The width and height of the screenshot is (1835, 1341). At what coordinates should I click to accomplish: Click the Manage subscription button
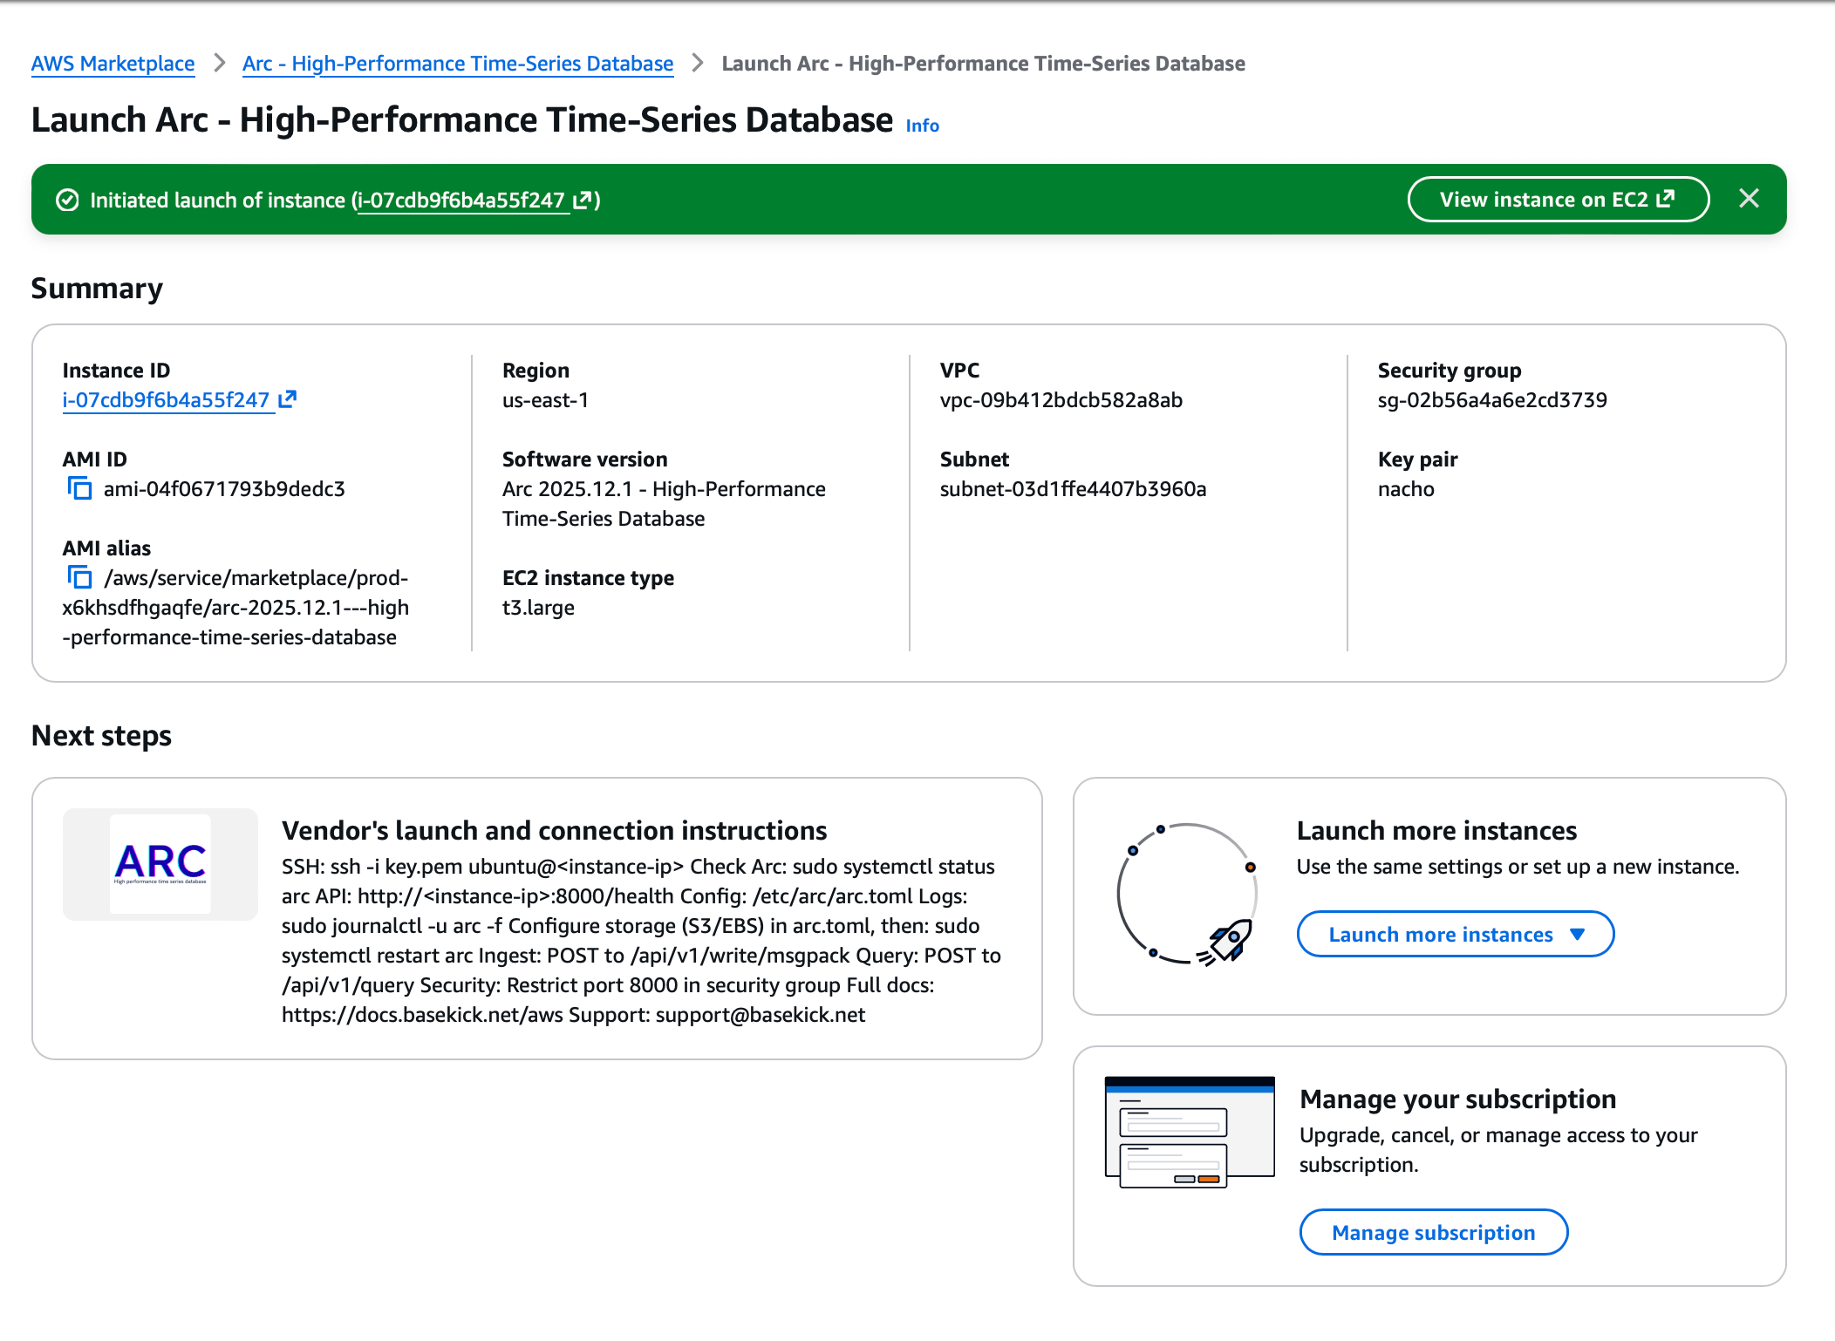pos(1433,1232)
